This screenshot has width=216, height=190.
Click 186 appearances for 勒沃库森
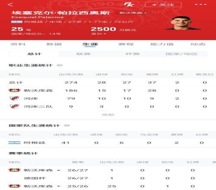pyautogui.click(x=71, y=91)
